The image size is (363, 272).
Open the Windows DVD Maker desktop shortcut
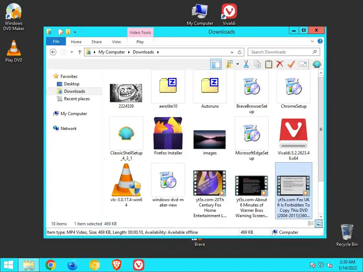(x=14, y=17)
